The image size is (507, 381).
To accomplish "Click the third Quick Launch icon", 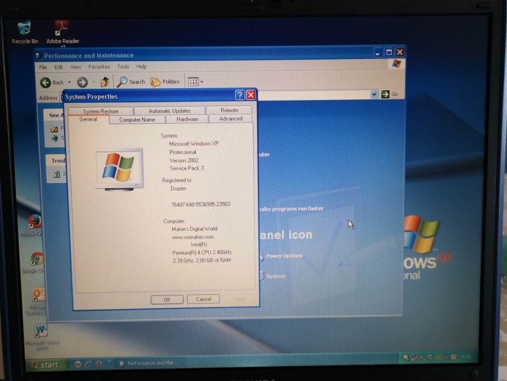I will 98,364.
